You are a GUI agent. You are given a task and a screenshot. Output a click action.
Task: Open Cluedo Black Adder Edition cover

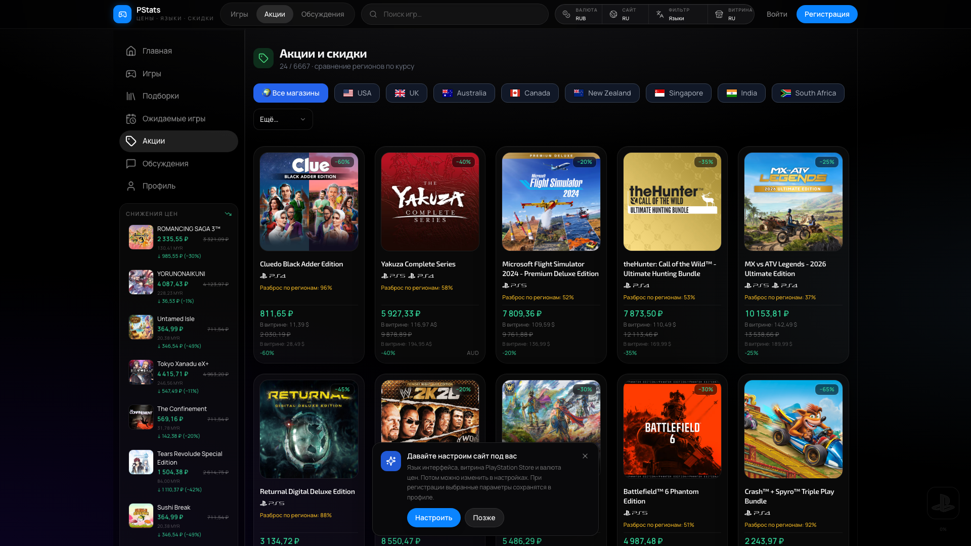pyautogui.click(x=309, y=202)
